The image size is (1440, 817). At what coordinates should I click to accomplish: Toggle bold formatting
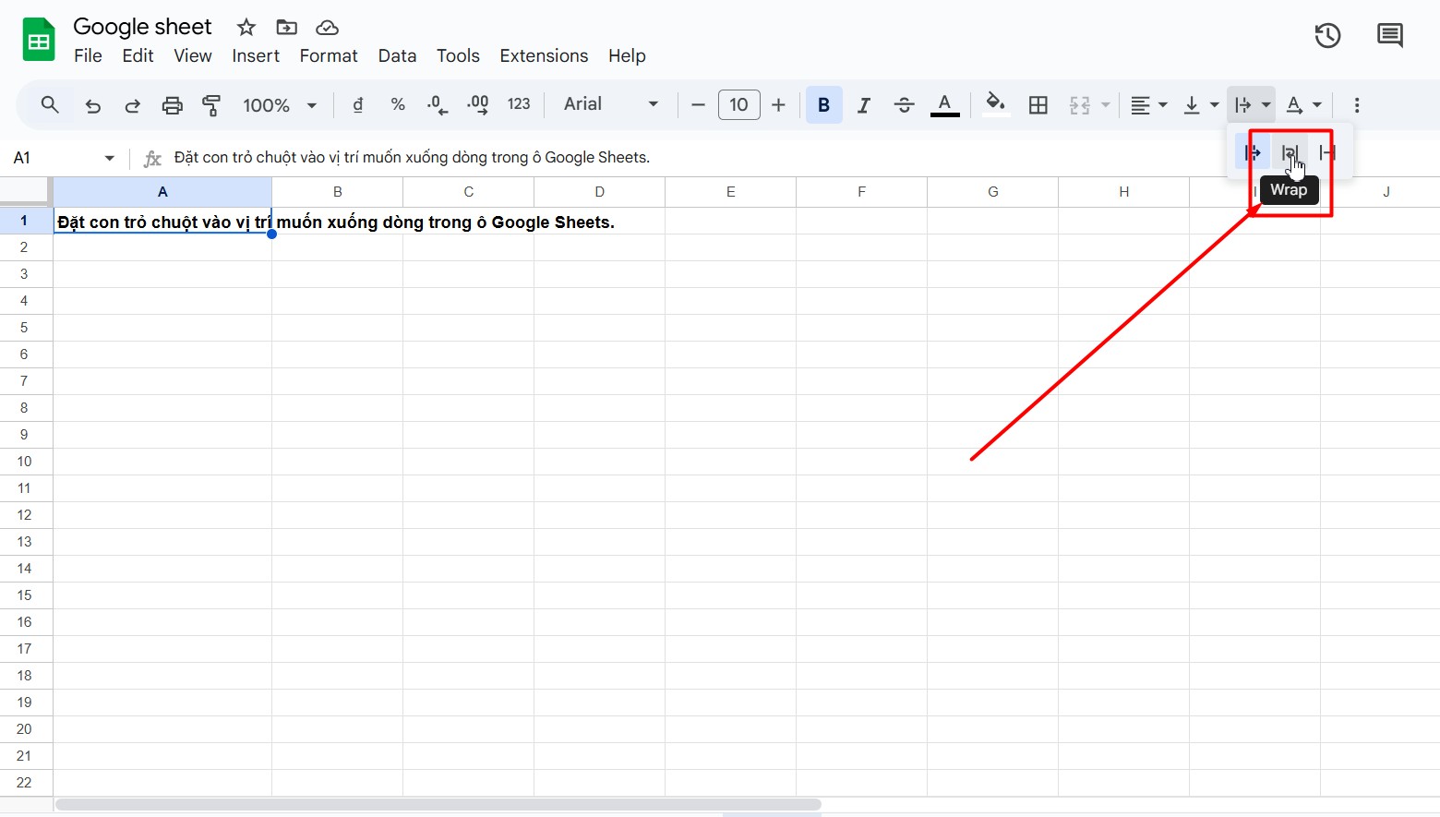pyautogui.click(x=823, y=105)
